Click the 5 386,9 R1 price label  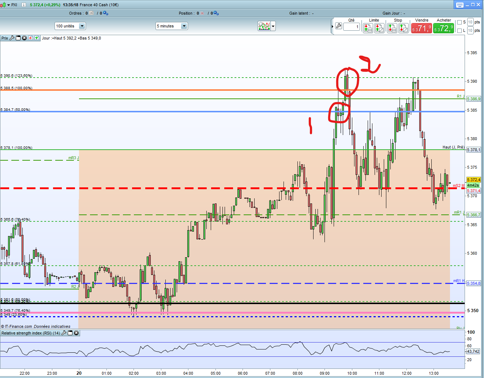click(x=473, y=99)
